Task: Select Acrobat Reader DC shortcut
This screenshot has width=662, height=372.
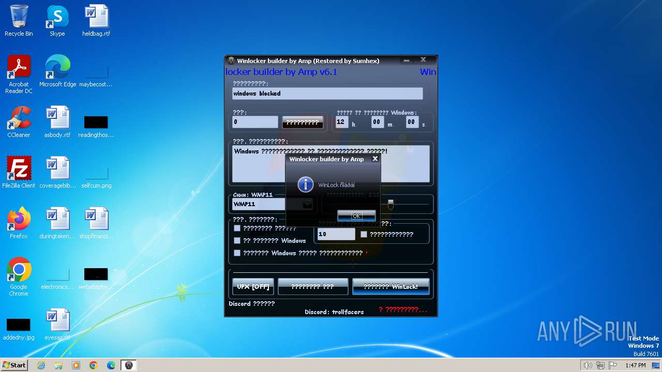Action: coord(19,74)
